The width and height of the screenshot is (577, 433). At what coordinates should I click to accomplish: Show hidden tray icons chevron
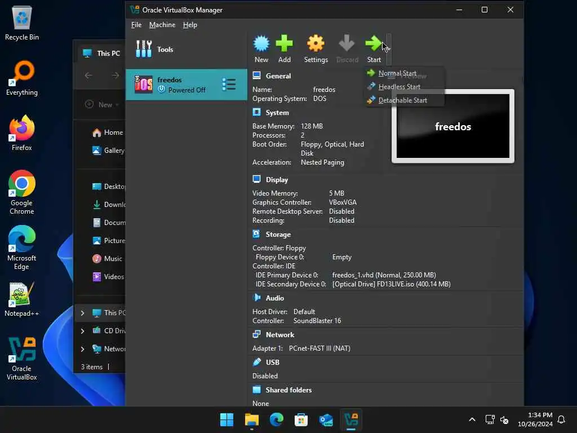coord(472,419)
